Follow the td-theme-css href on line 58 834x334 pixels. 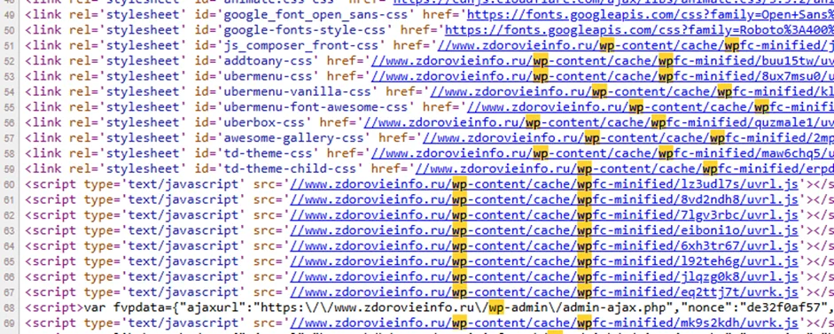[602, 153]
